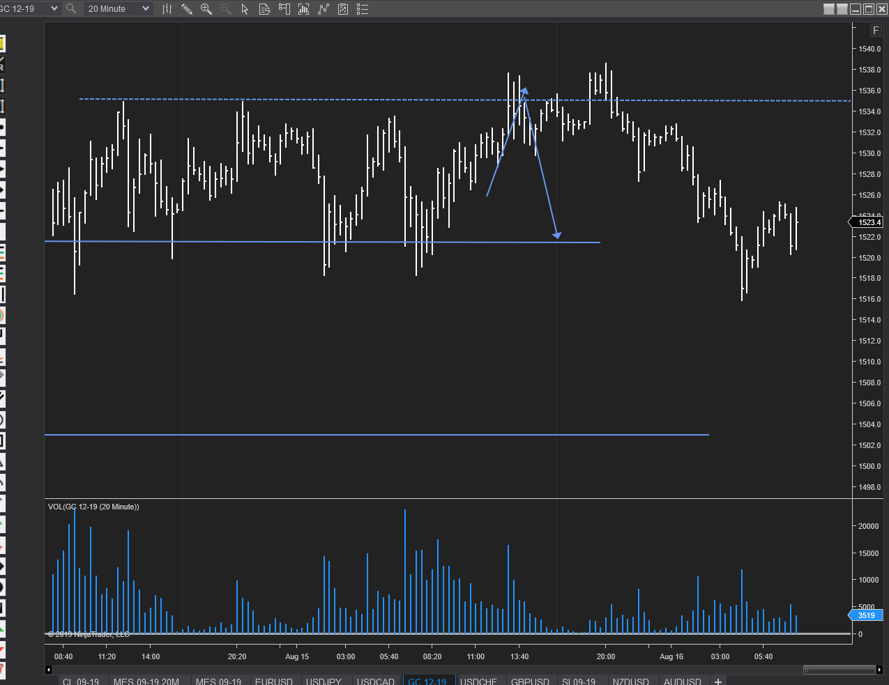This screenshot has height=685, width=889.
Task: Click the 1523.4 current price marker
Action: point(865,222)
